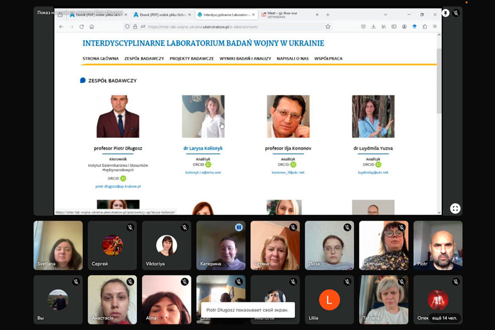495x330 pixels.
Task: Go back in the shared browser
Action: 61,27
